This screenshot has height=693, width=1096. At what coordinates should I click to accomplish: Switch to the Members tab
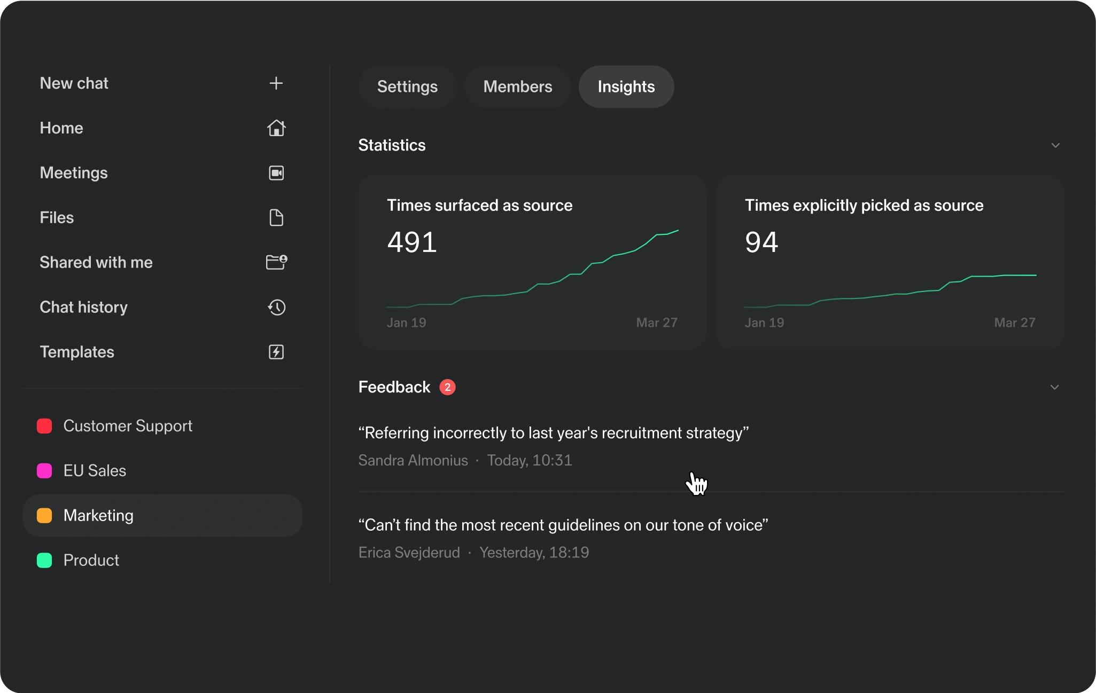click(518, 86)
